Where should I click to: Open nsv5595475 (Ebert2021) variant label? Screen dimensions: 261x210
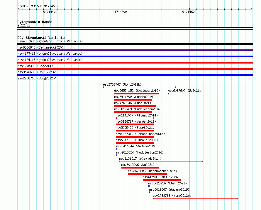[x=135, y=128]
